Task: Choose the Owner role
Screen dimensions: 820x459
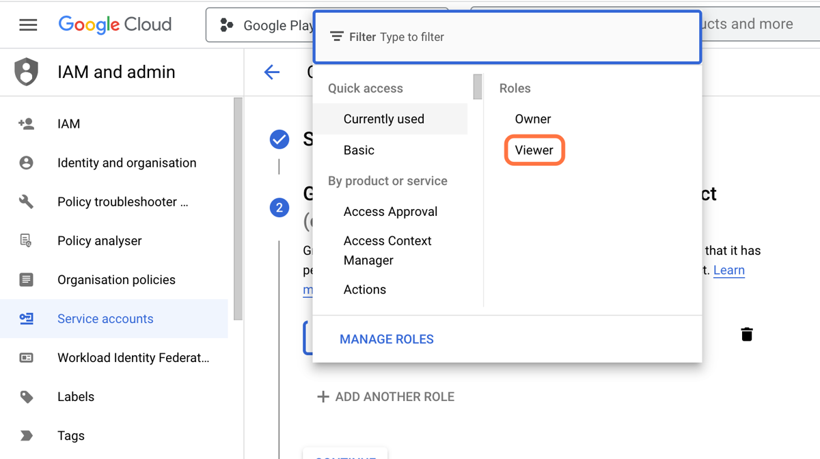Action: pos(533,119)
